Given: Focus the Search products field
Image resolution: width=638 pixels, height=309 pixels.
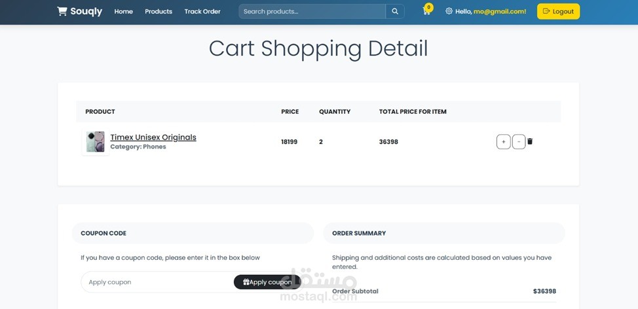Looking at the screenshot, I should [312, 11].
